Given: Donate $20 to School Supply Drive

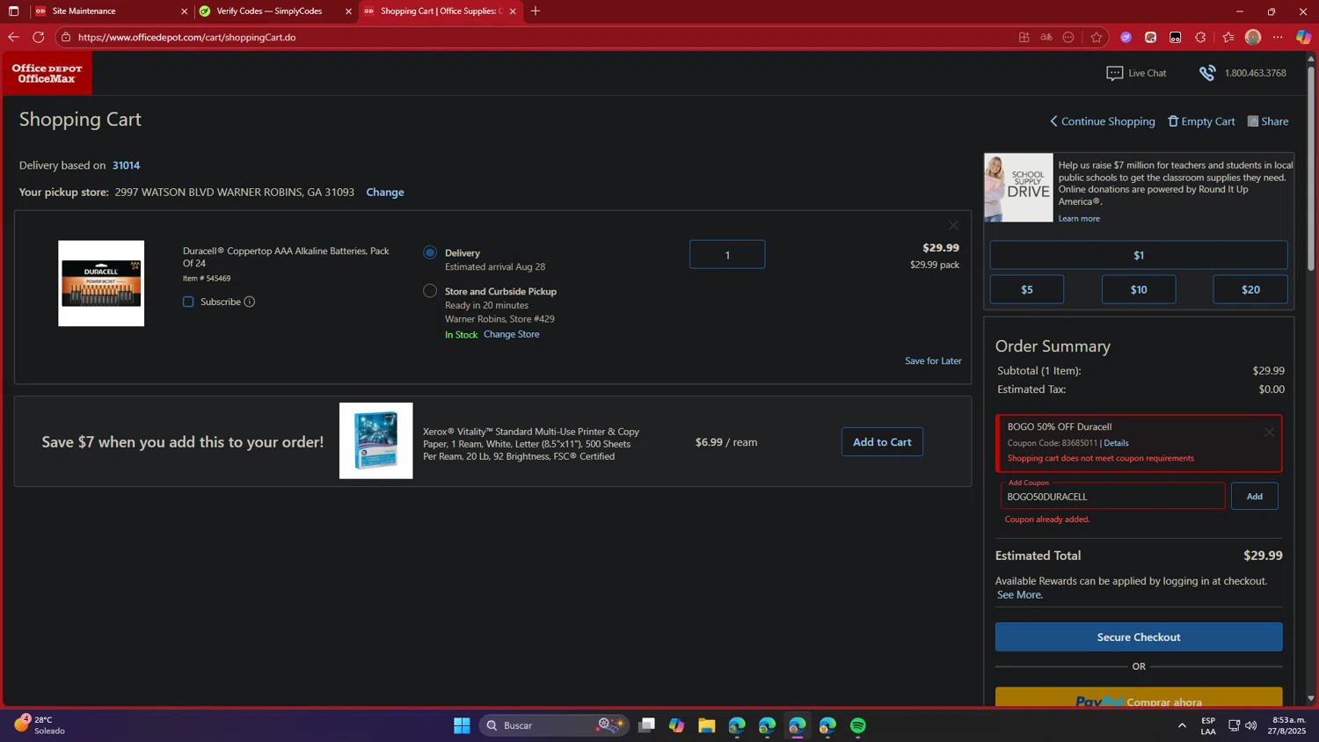Looking at the screenshot, I should (1250, 289).
